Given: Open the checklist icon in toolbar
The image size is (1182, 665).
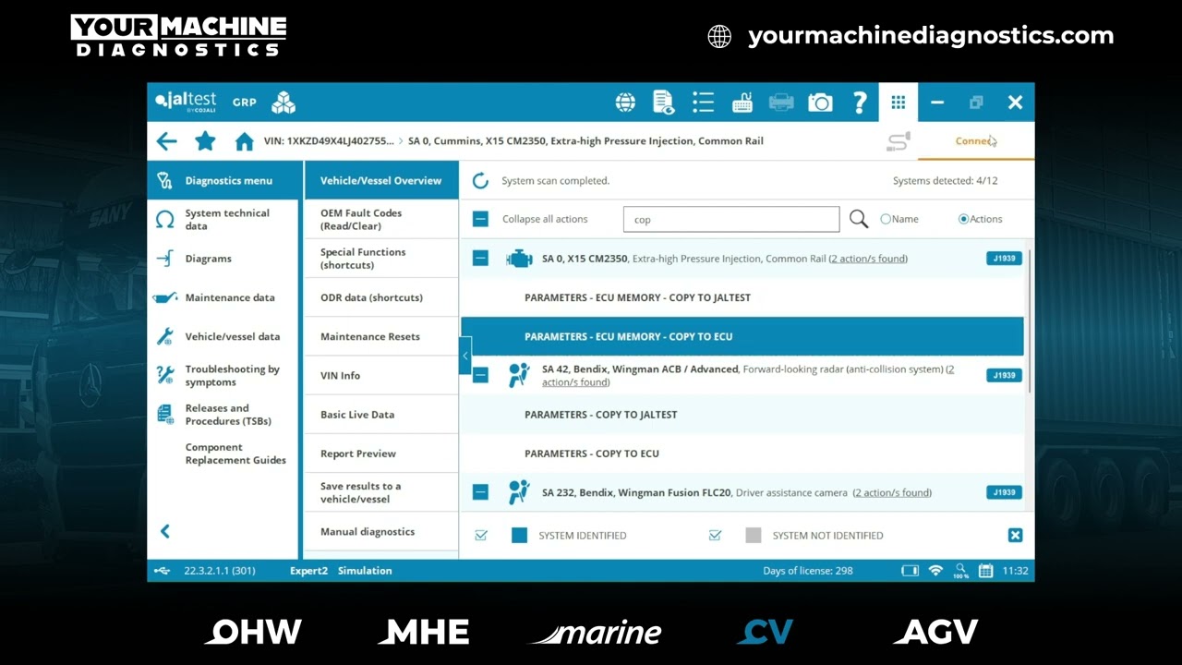Looking at the screenshot, I should (703, 103).
